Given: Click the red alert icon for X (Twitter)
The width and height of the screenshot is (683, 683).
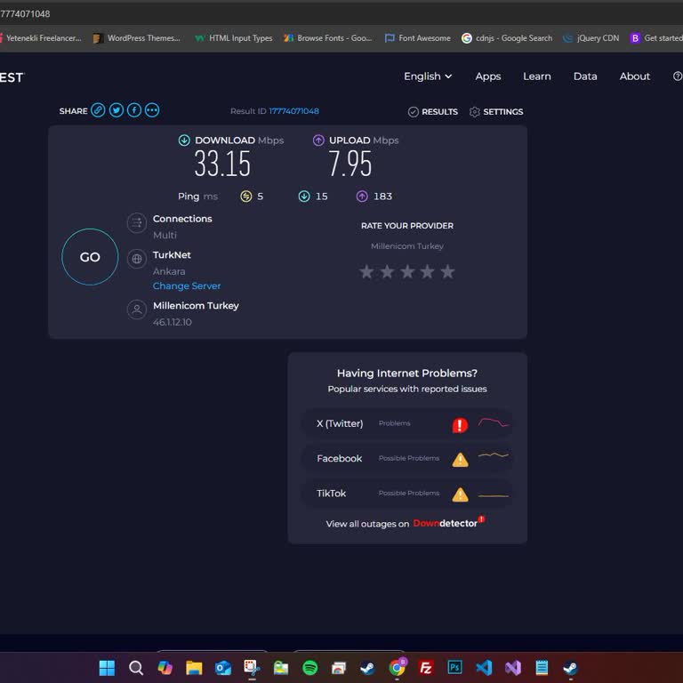Looking at the screenshot, I should 460,425.
